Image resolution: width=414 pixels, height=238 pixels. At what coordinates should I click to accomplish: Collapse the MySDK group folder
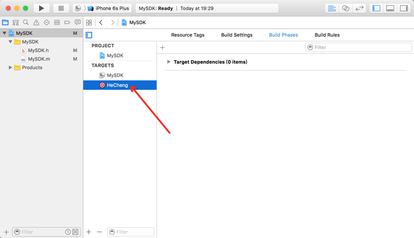click(10, 42)
